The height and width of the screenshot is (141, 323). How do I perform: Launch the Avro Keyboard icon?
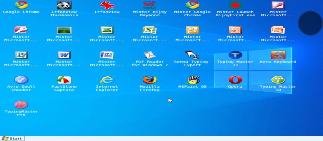click(278, 55)
